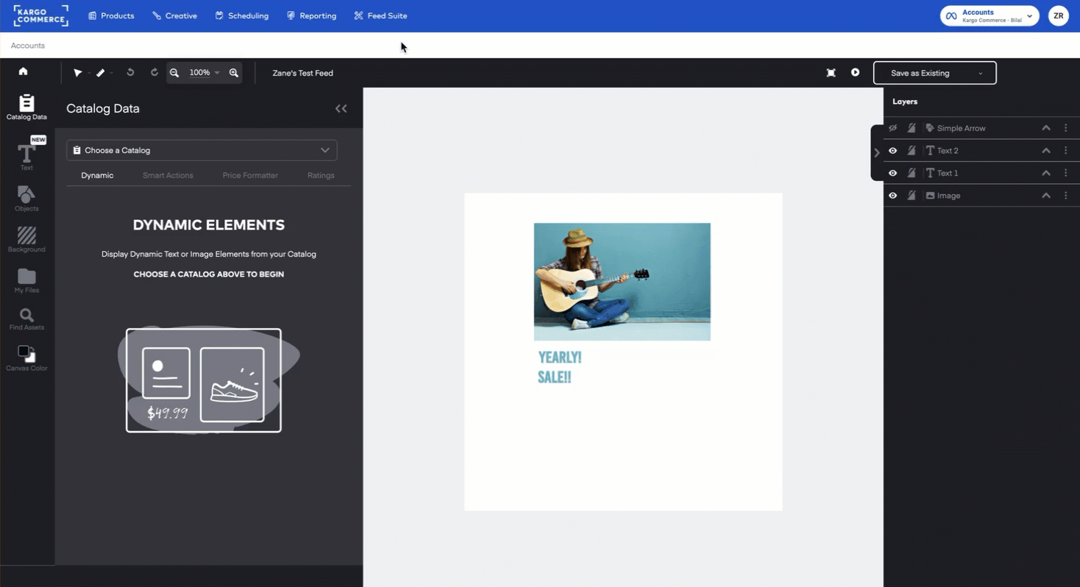Click the Find Assets sidebar icon
This screenshot has width=1080, height=587.
click(26, 316)
